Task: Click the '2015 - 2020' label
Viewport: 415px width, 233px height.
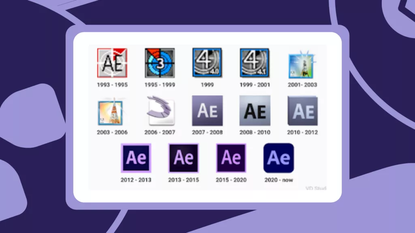Action: click(231, 180)
